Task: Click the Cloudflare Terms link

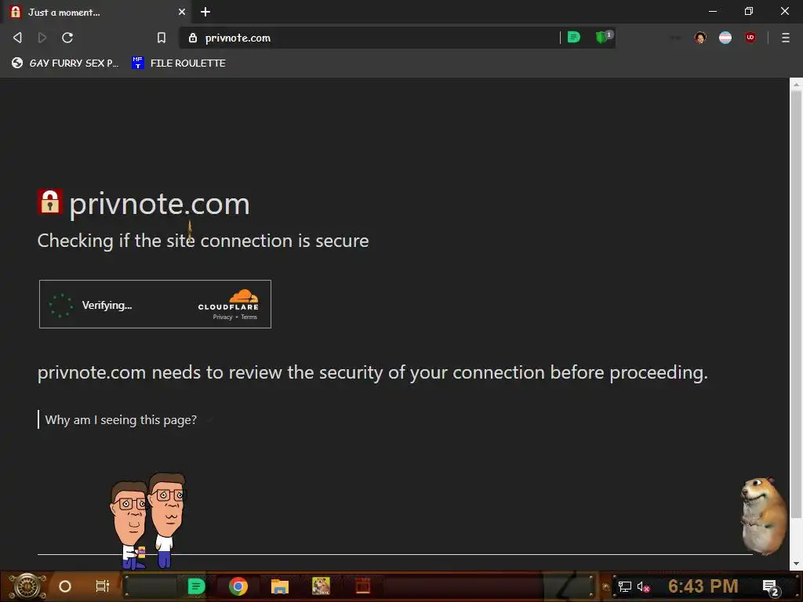Action: click(x=249, y=317)
